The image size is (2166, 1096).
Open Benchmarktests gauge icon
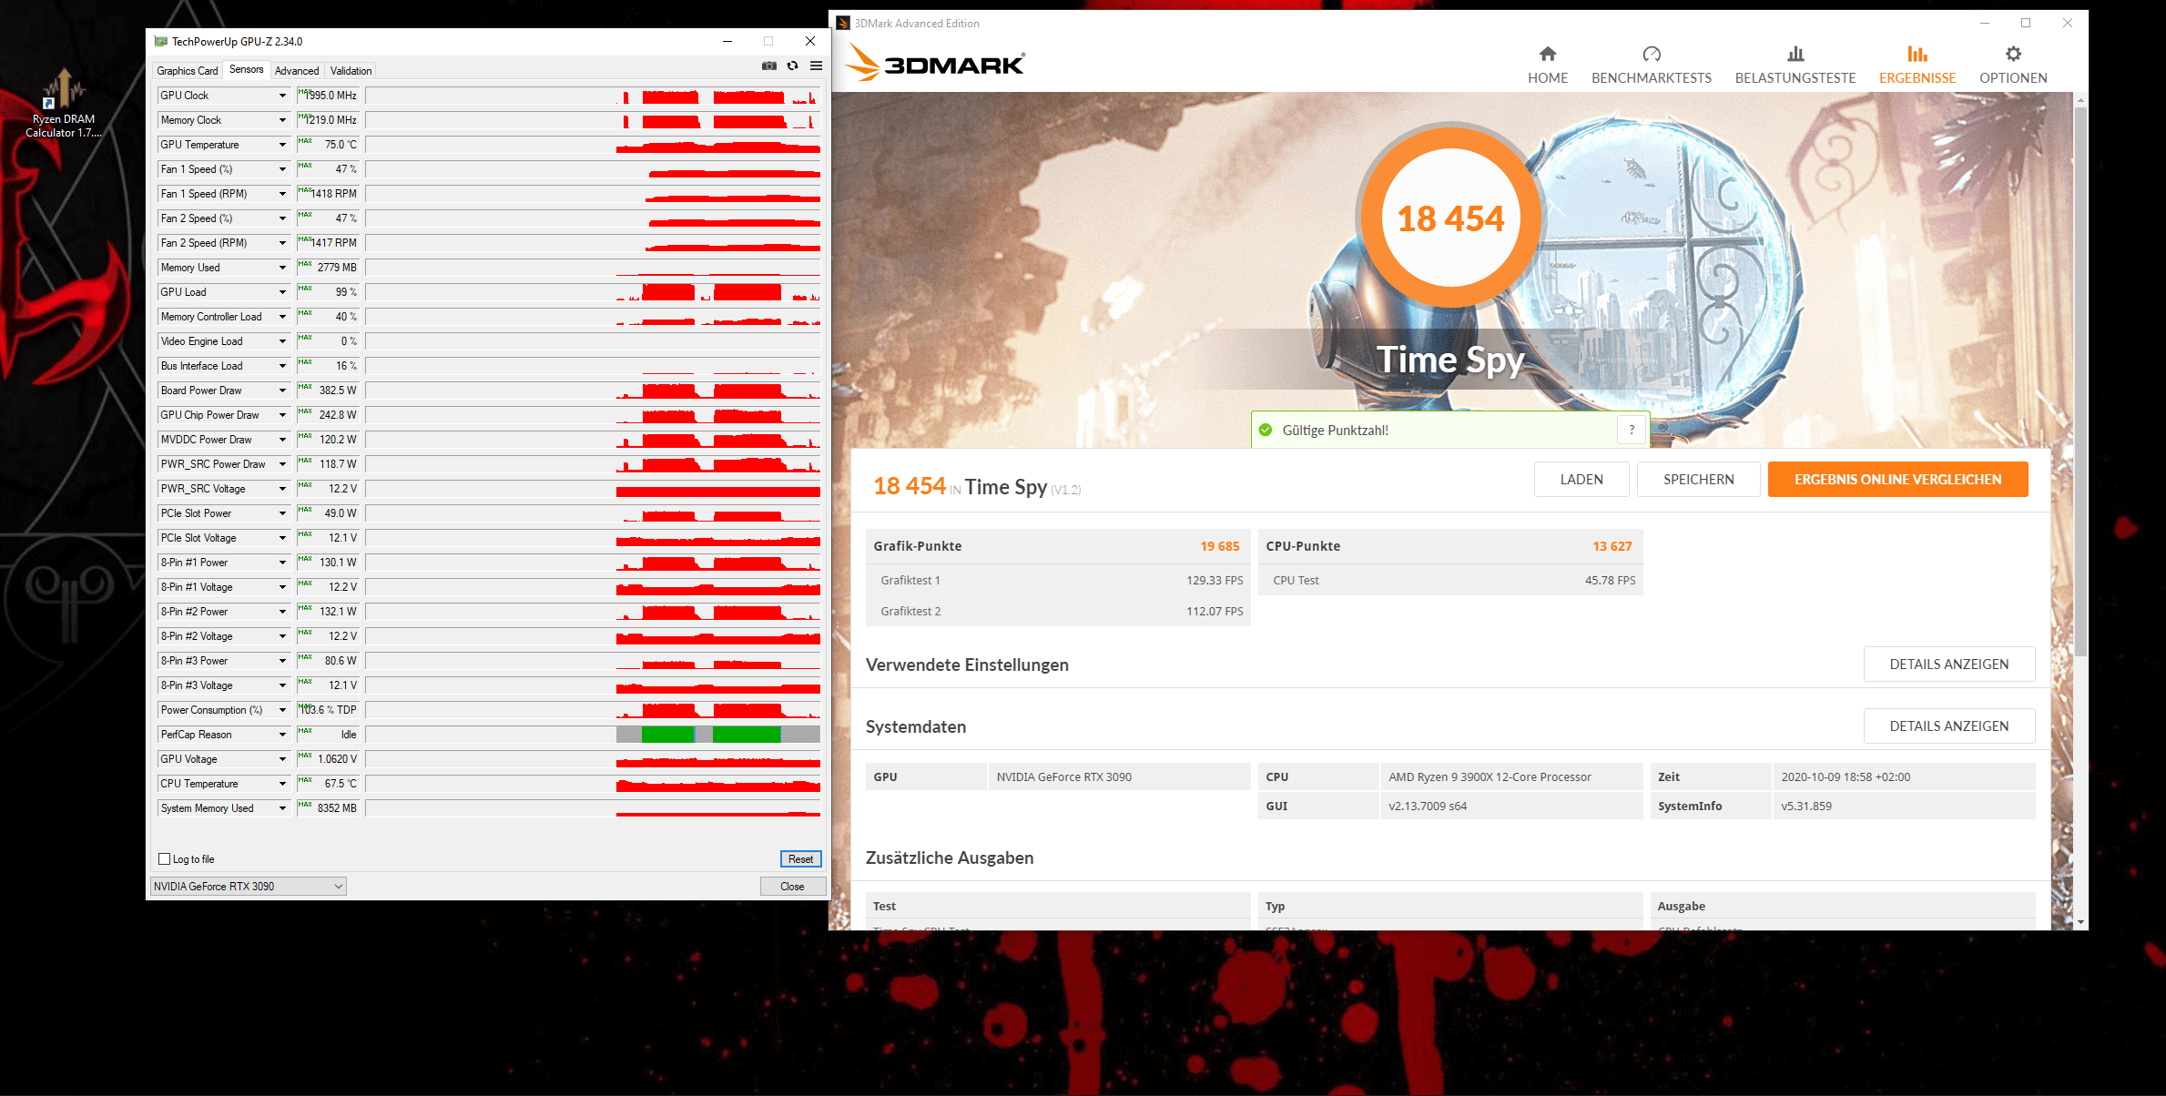1651,55
